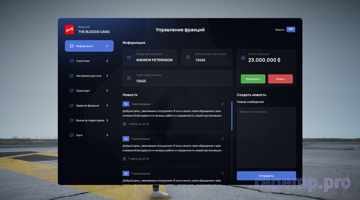Click the Закрыть label

(280, 30)
